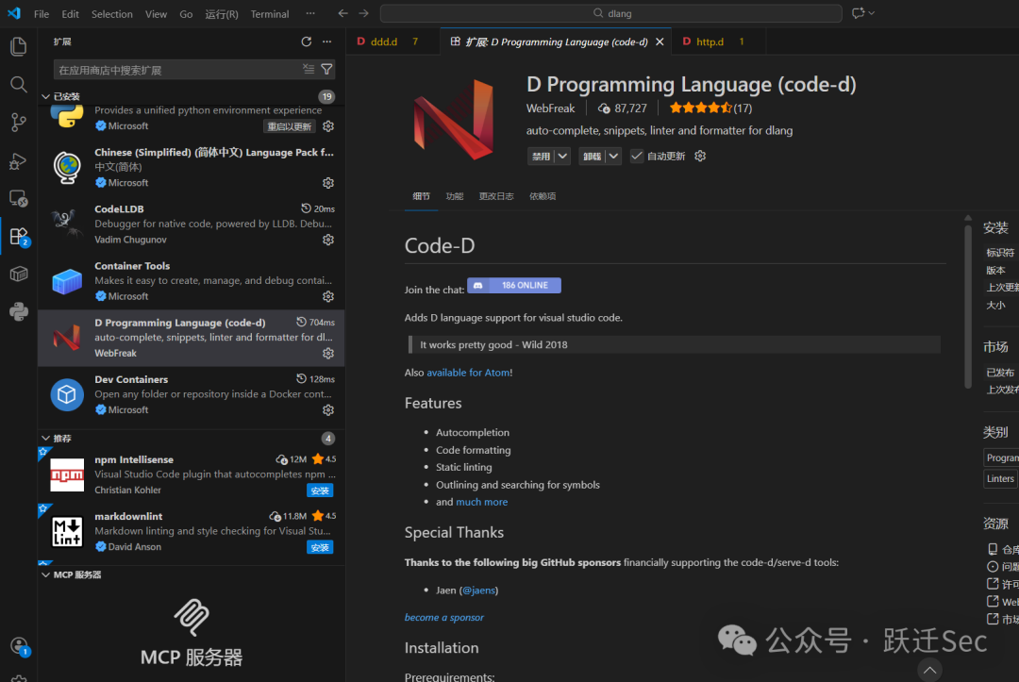Close the code-d extension tab
The height and width of the screenshot is (682, 1019).
pos(660,42)
